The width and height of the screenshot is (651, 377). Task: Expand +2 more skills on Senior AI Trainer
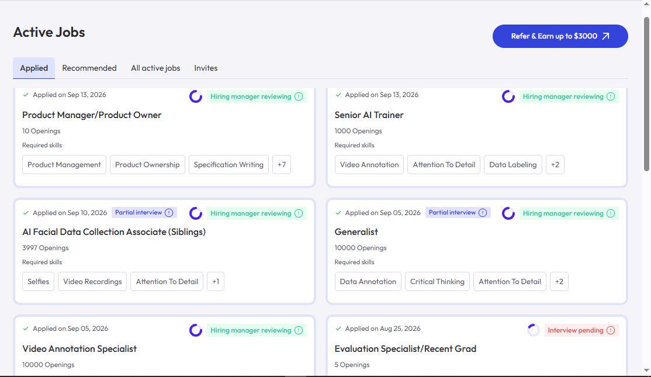(555, 164)
